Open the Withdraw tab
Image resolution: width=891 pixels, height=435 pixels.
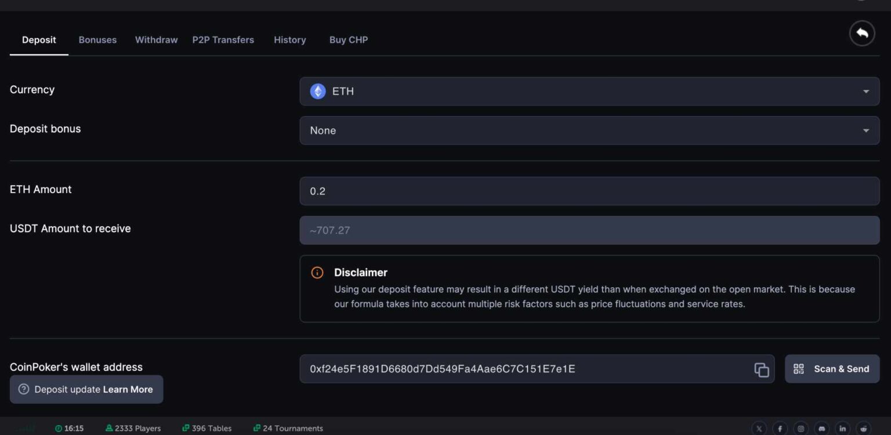pyautogui.click(x=156, y=40)
